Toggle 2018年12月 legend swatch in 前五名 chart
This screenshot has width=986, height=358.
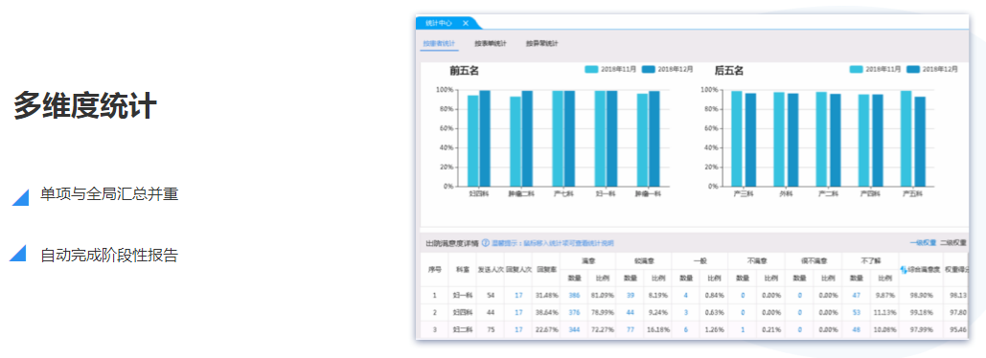point(649,69)
